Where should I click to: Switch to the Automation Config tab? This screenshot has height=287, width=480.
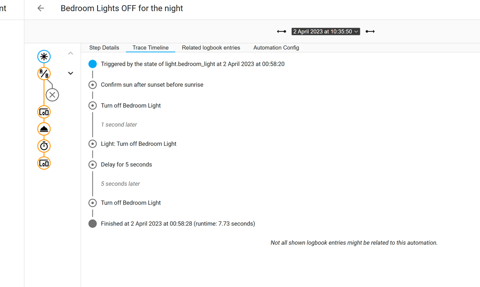tap(276, 47)
